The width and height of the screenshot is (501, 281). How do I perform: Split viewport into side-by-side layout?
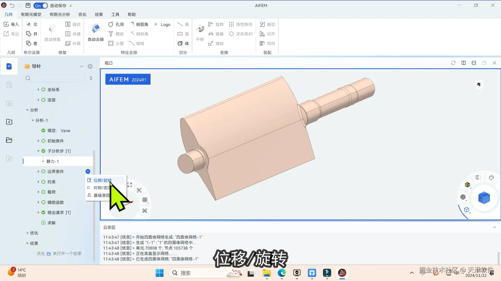[464, 63]
